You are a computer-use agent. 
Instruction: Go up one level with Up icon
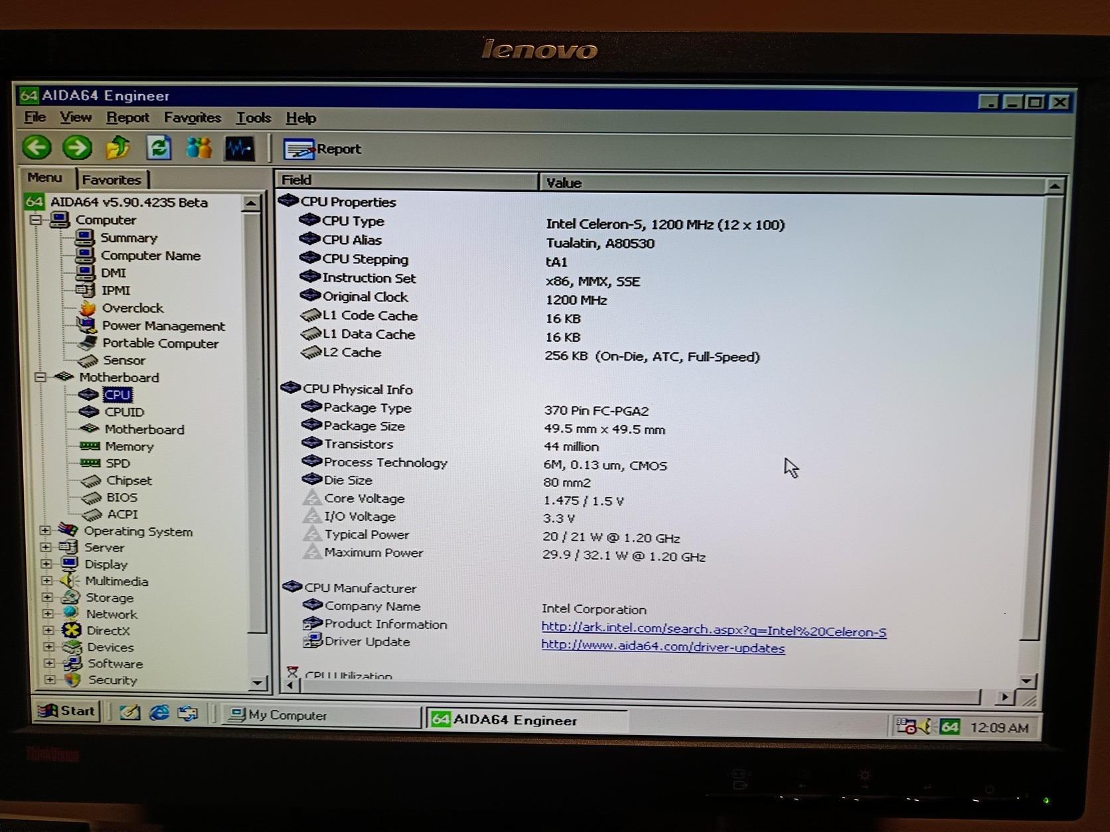[x=118, y=147]
